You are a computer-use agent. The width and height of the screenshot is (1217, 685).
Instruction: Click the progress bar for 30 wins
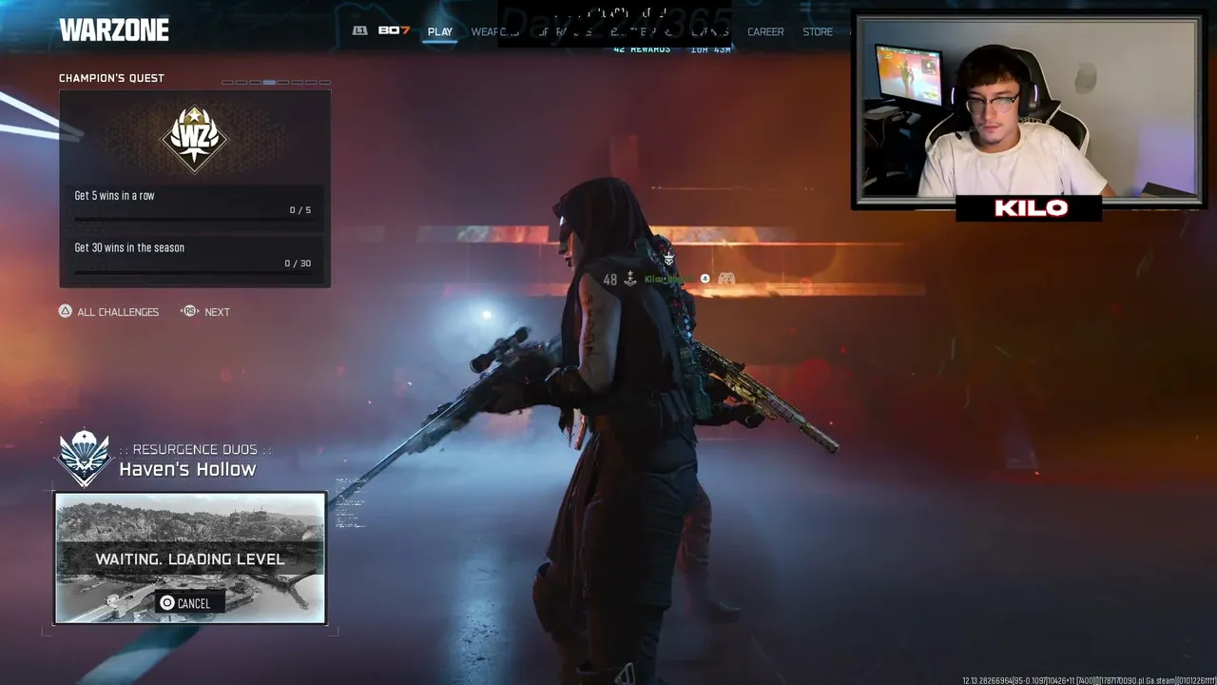coord(193,272)
